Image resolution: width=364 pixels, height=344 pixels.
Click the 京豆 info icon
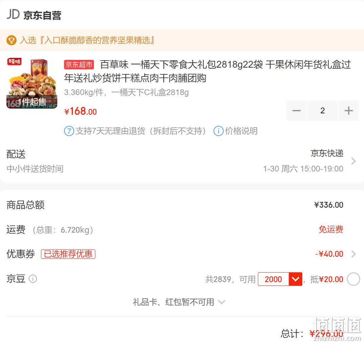[x=33, y=279]
